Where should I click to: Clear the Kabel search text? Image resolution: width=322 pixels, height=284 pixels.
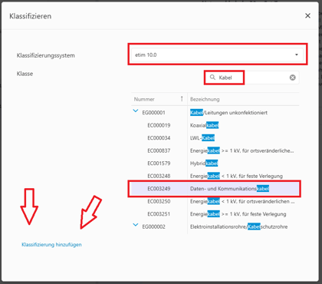(x=293, y=78)
